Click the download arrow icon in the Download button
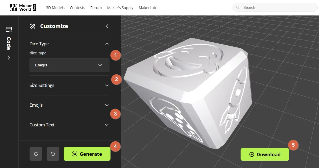The width and height of the screenshot is (319, 168). tap(251, 154)
